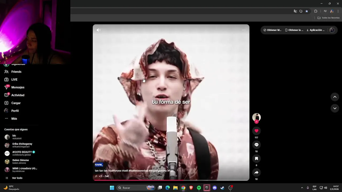Open the Chrome profile avatar
This screenshot has width=342, height=192.
click(332, 11)
